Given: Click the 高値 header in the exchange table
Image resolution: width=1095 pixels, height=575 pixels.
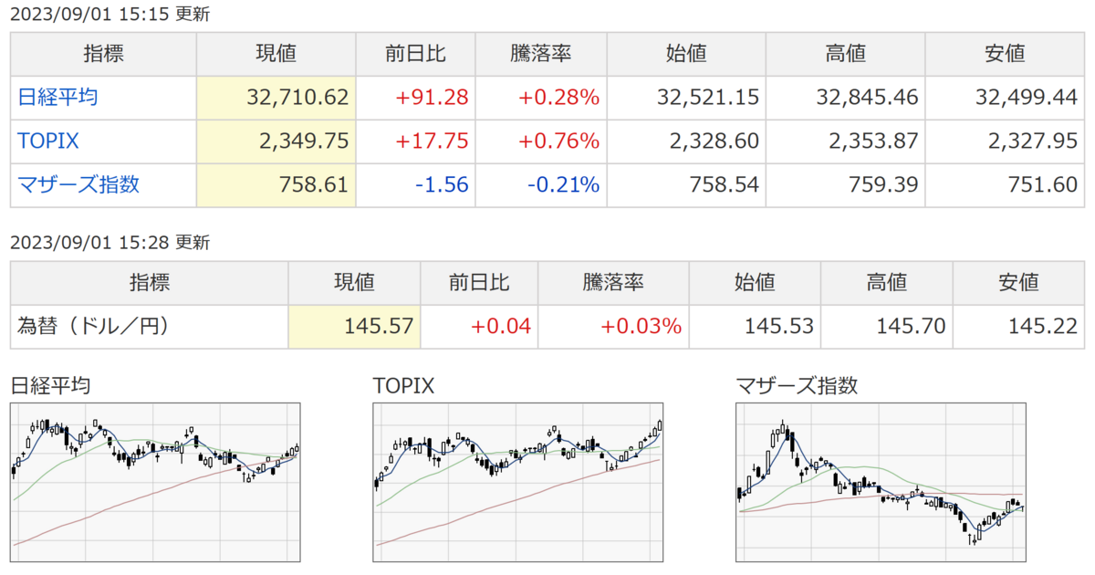Looking at the screenshot, I should coord(885,282).
